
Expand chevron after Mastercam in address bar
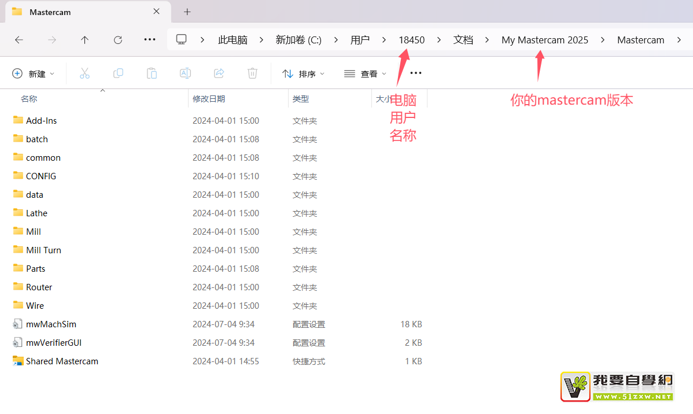tap(679, 40)
